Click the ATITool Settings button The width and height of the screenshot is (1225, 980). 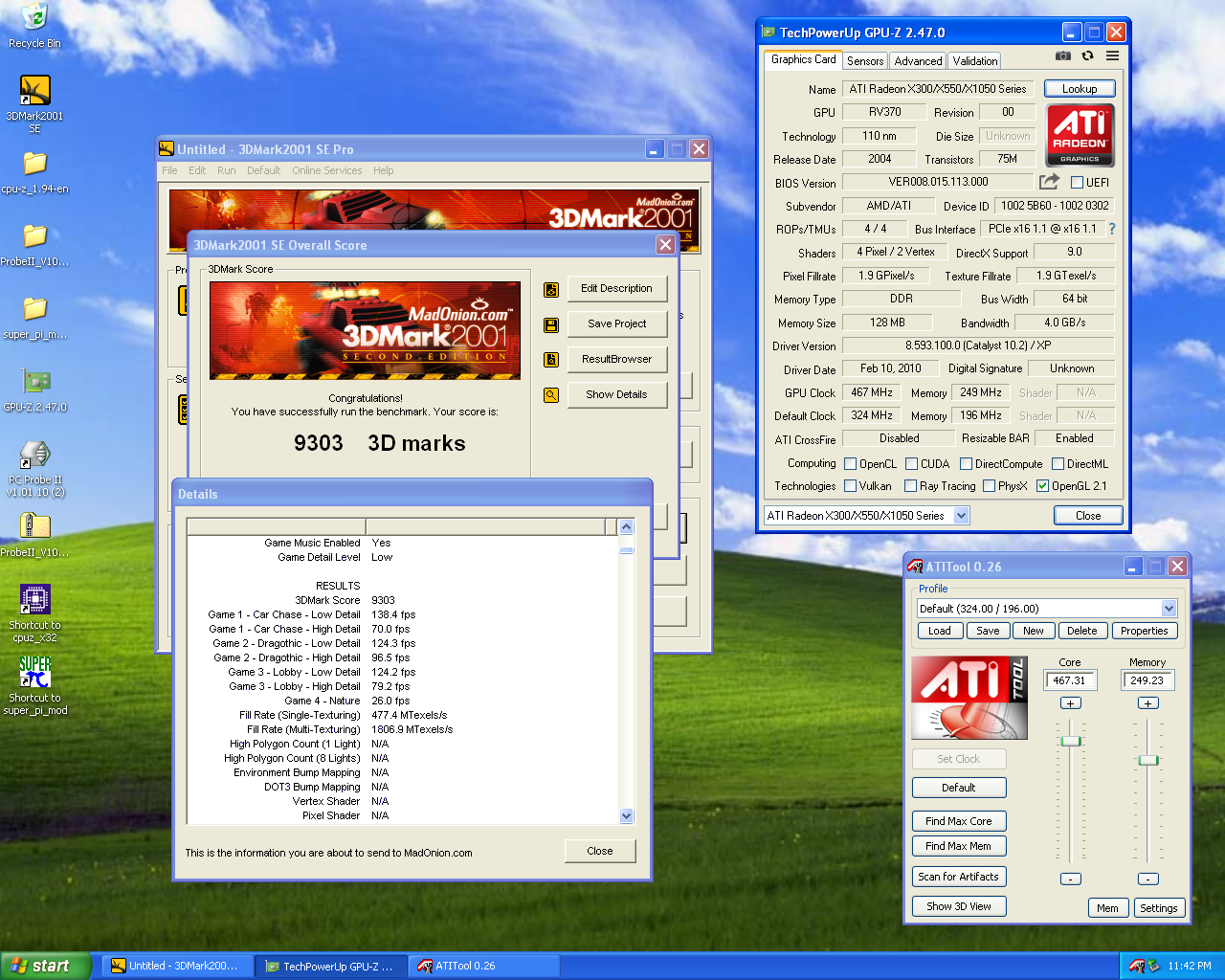click(x=1158, y=908)
